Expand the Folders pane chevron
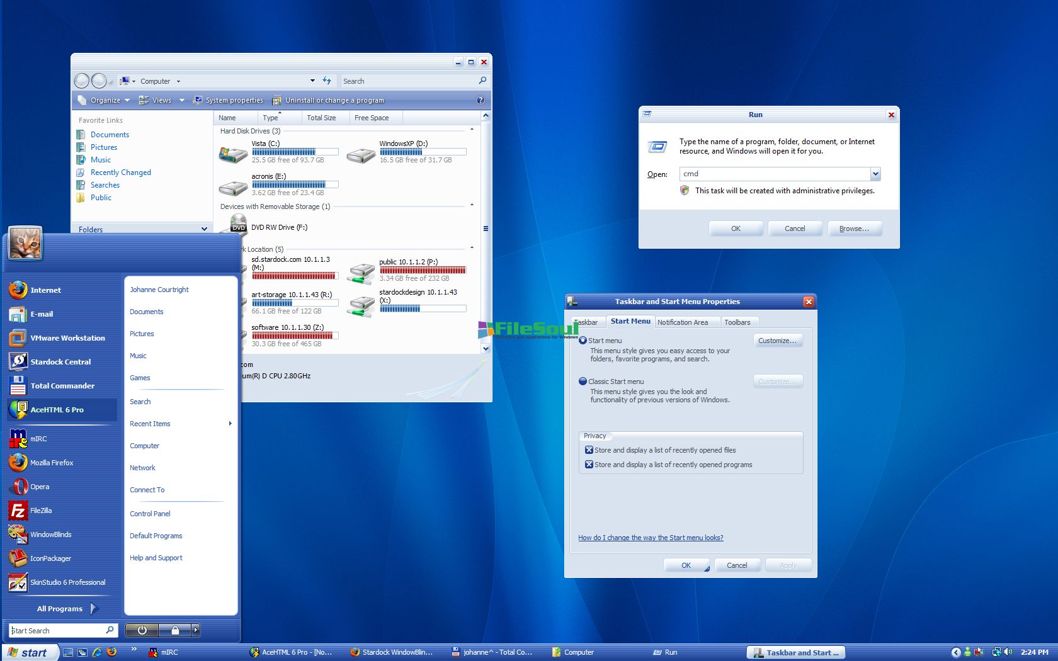 (204, 229)
